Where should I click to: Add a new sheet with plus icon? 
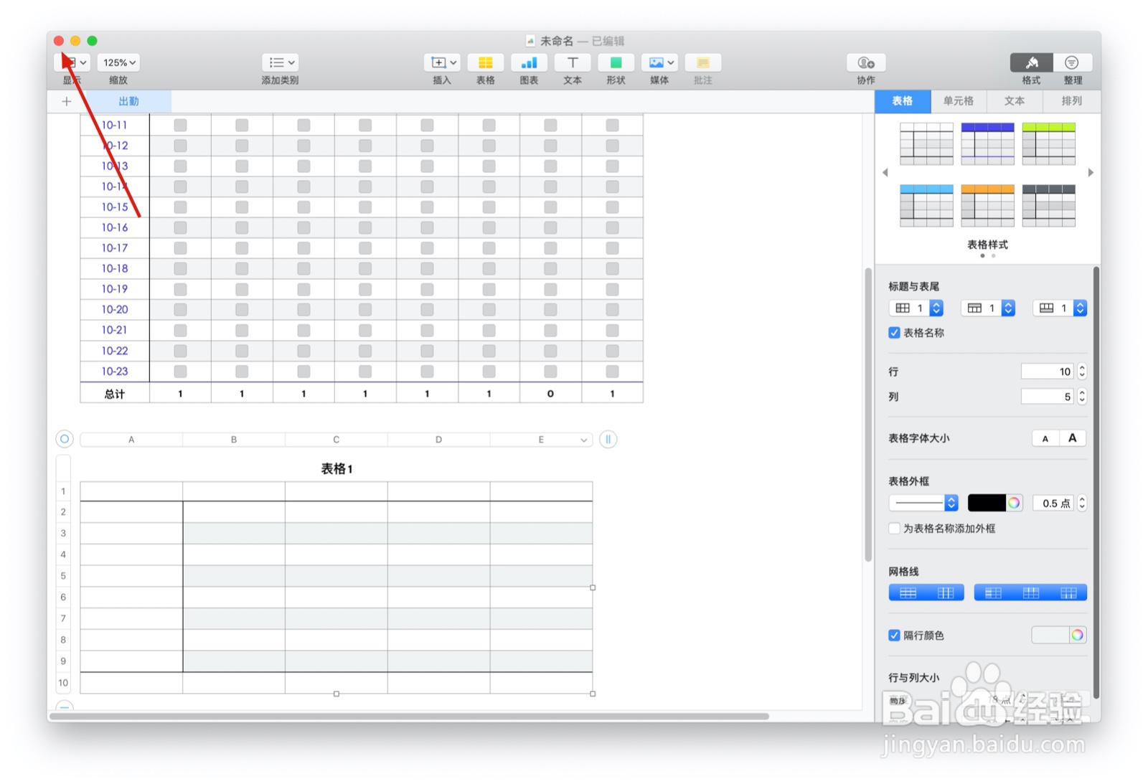point(67,101)
